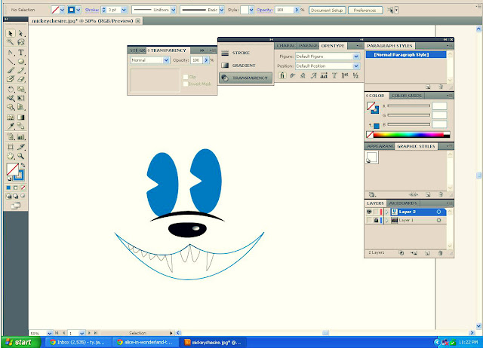Viewport: 483px width, 348px height.
Task: Pick the Paintbrush tool
Action: pos(10,70)
